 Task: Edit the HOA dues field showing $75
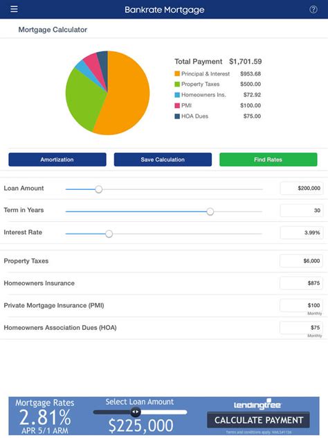pos(302,327)
